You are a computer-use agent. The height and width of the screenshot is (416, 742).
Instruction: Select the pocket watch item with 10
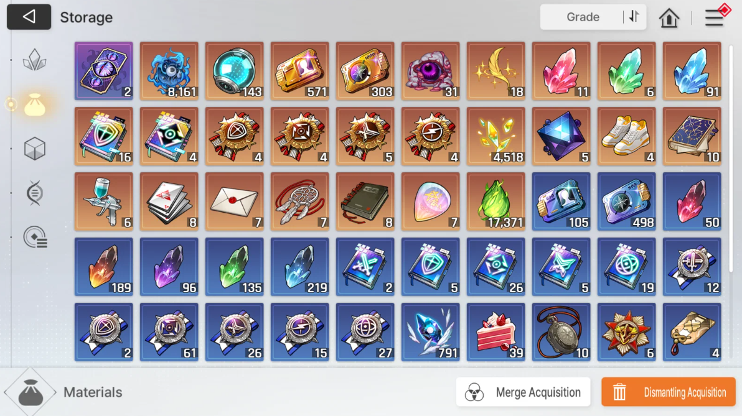561,332
